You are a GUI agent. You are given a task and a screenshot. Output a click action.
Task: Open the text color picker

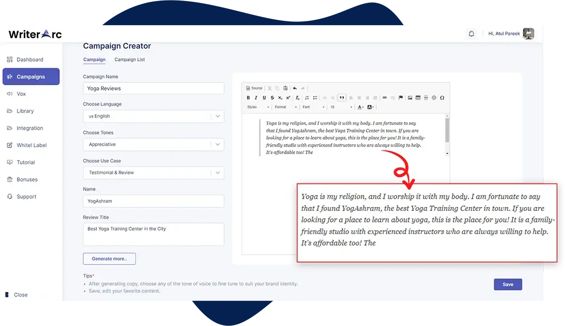tap(360, 107)
